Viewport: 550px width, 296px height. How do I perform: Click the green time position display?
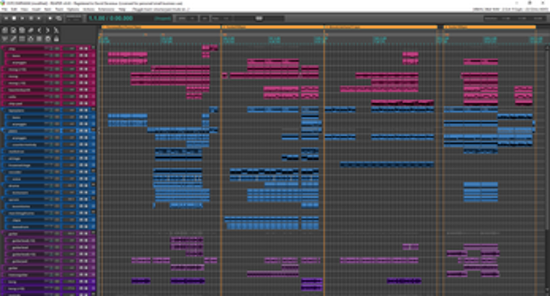point(110,18)
